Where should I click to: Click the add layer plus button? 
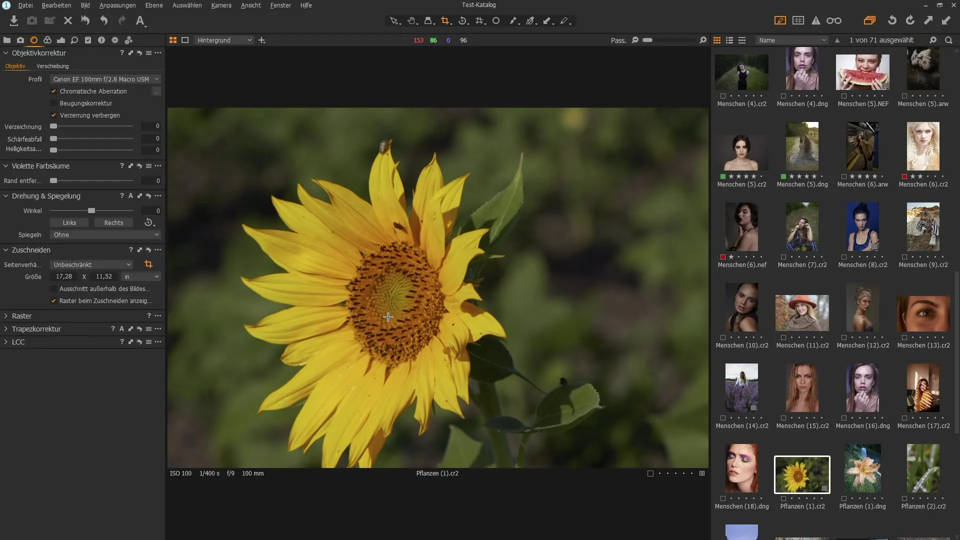261,40
